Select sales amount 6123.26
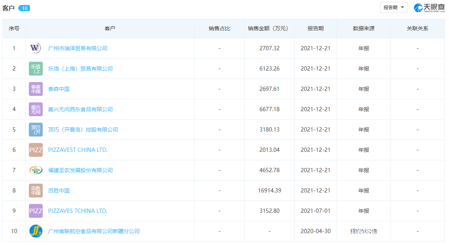The image size is (449, 245). (x=269, y=69)
